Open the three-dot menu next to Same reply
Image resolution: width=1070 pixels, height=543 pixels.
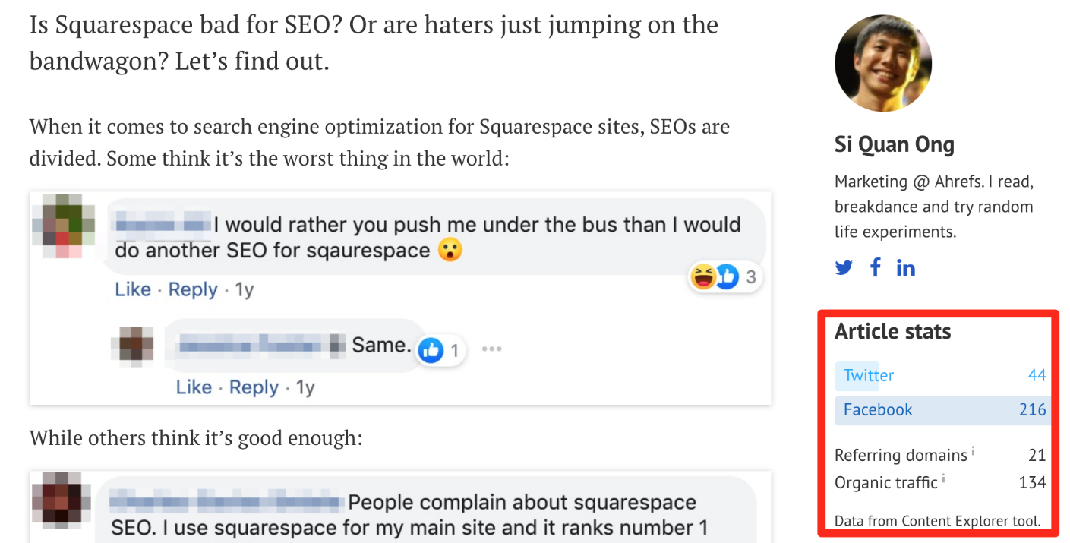click(x=492, y=349)
